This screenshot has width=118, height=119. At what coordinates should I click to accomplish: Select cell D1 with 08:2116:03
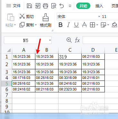(x=93, y=56)
